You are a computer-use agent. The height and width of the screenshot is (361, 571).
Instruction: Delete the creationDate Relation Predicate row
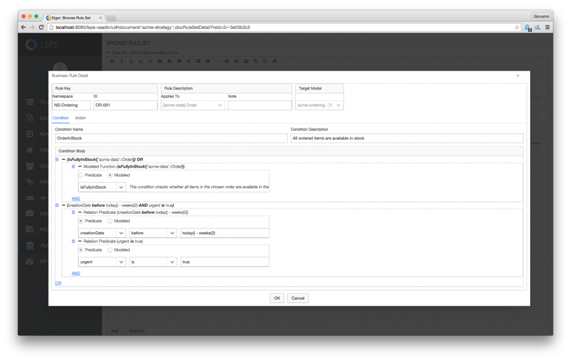73,212
